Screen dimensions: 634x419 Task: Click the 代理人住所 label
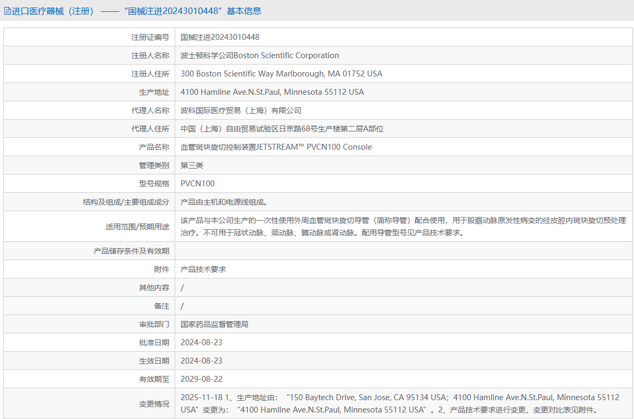click(x=150, y=129)
